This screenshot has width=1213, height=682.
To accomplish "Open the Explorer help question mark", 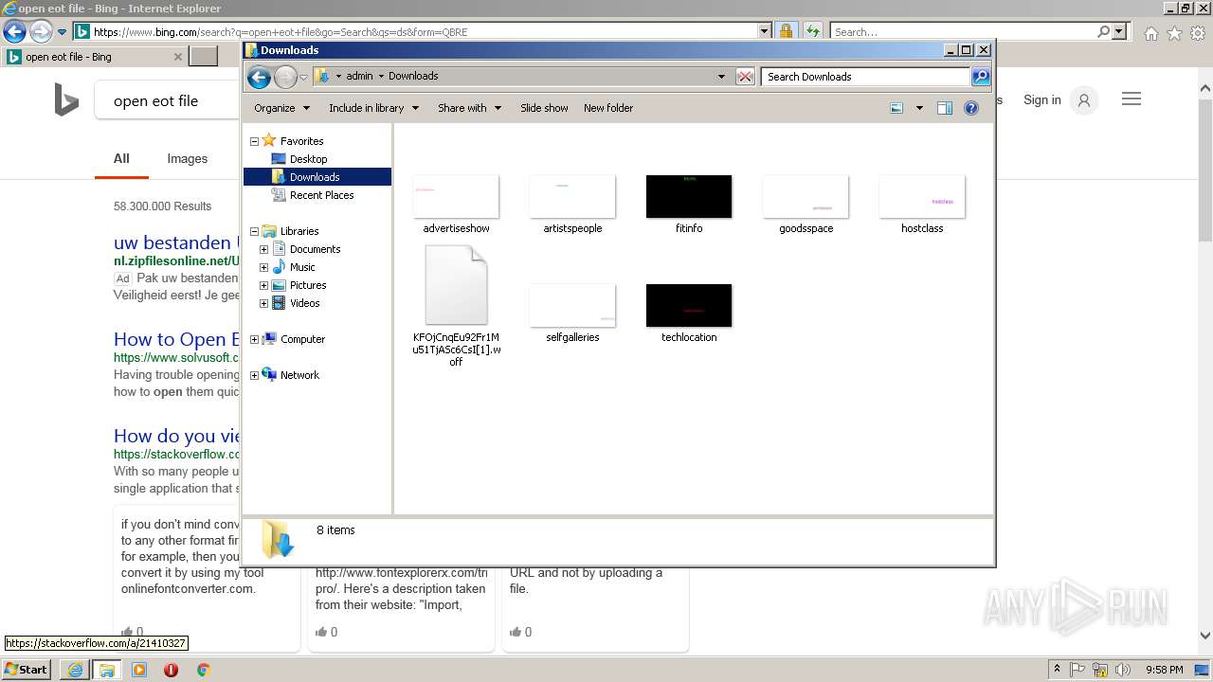I will click(x=970, y=108).
